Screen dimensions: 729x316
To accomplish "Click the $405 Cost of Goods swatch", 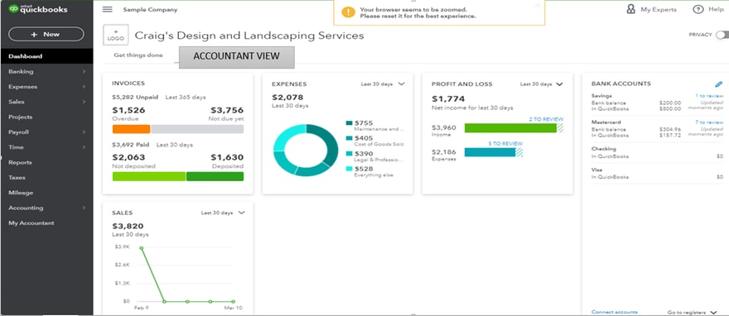I will pyautogui.click(x=349, y=138).
